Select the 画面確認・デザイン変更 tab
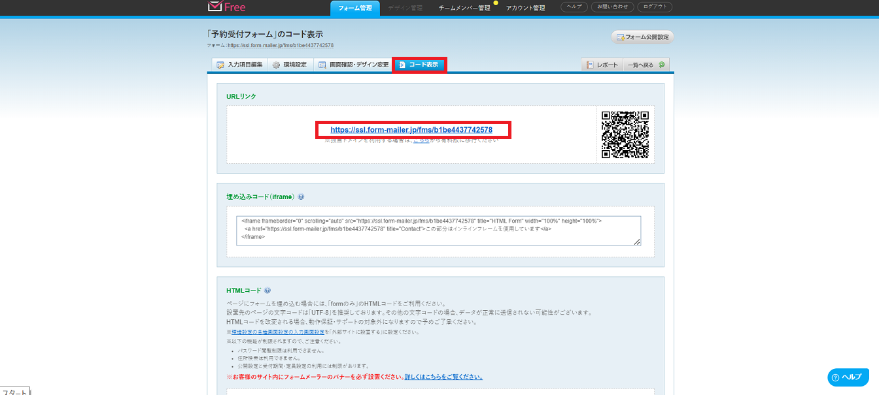Image resolution: width=879 pixels, height=395 pixels. coord(353,65)
